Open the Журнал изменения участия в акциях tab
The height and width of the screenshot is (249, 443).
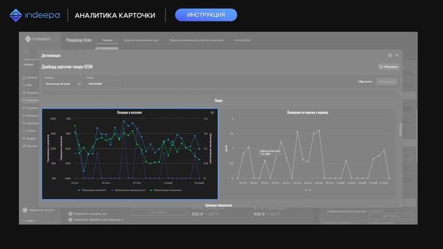coord(197,40)
